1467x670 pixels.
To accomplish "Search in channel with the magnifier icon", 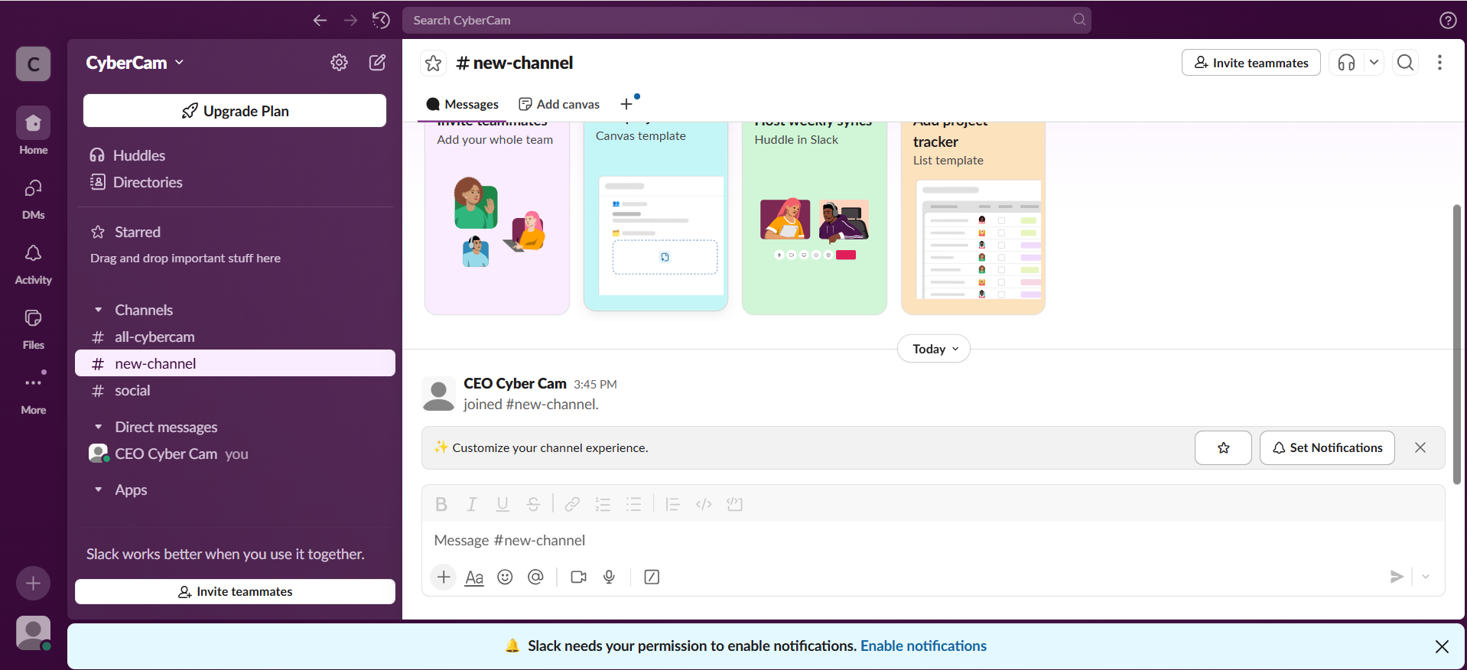I will [x=1406, y=63].
